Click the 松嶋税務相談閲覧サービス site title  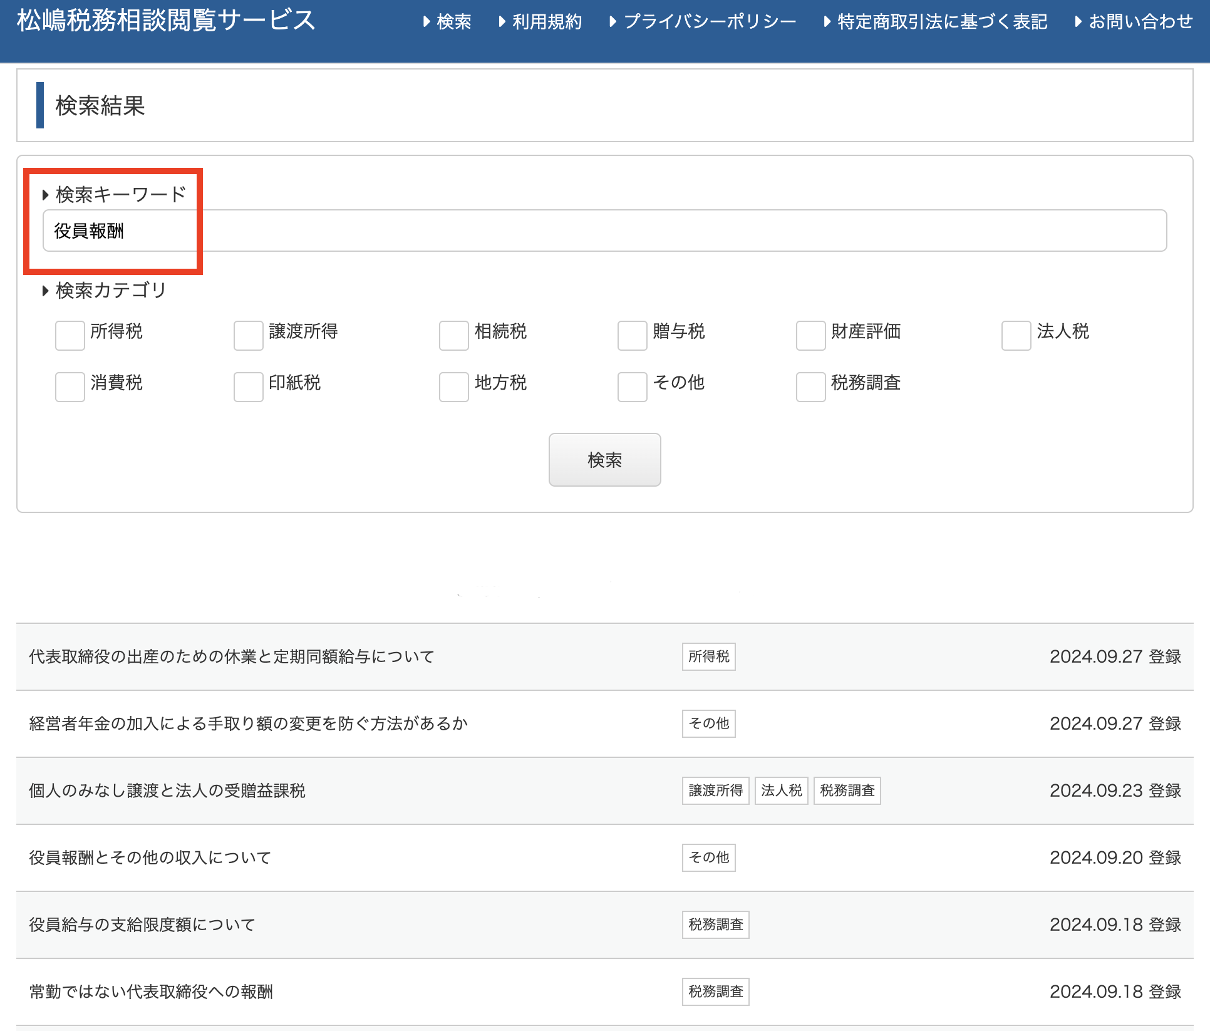(x=166, y=21)
